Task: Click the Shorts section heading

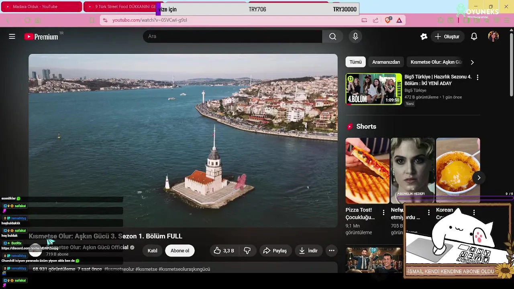Action: point(366,126)
